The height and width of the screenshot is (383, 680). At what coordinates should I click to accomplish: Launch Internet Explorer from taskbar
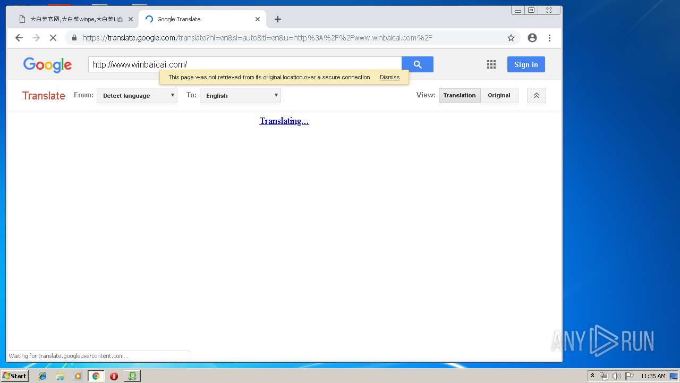coord(42,376)
